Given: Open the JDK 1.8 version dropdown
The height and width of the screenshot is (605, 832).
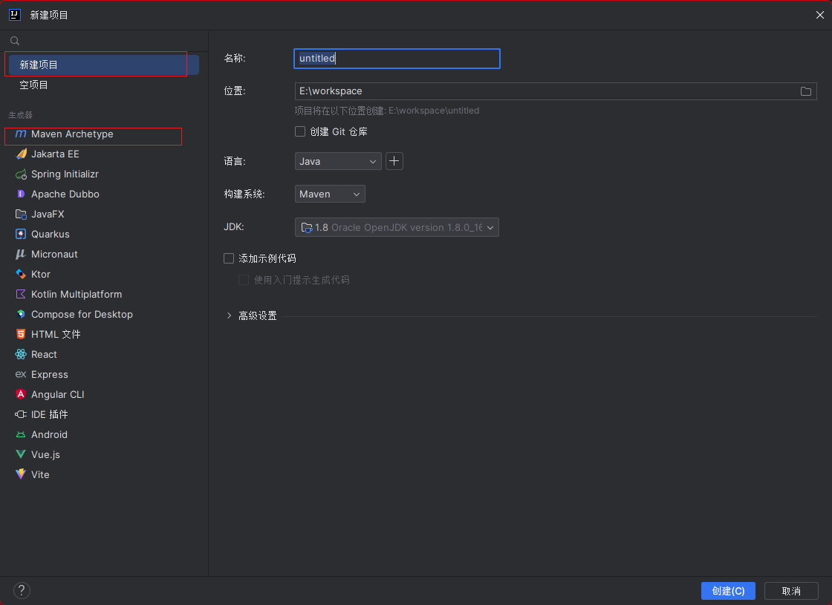Looking at the screenshot, I should [x=397, y=227].
